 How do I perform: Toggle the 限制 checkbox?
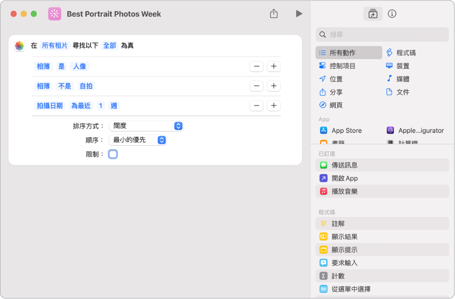pyautogui.click(x=113, y=154)
